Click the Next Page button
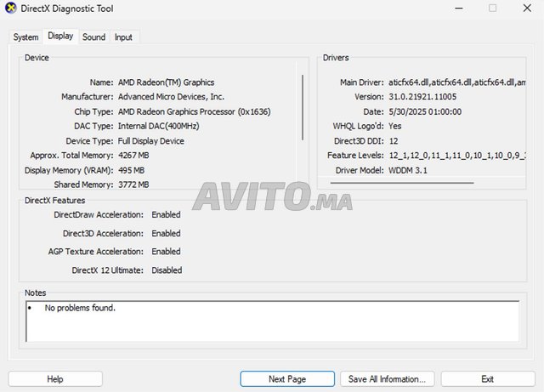The image size is (544, 392). tap(287, 378)
